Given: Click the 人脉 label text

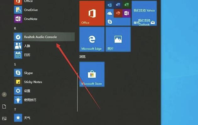Looking at the screenshot, I should 27,46.
